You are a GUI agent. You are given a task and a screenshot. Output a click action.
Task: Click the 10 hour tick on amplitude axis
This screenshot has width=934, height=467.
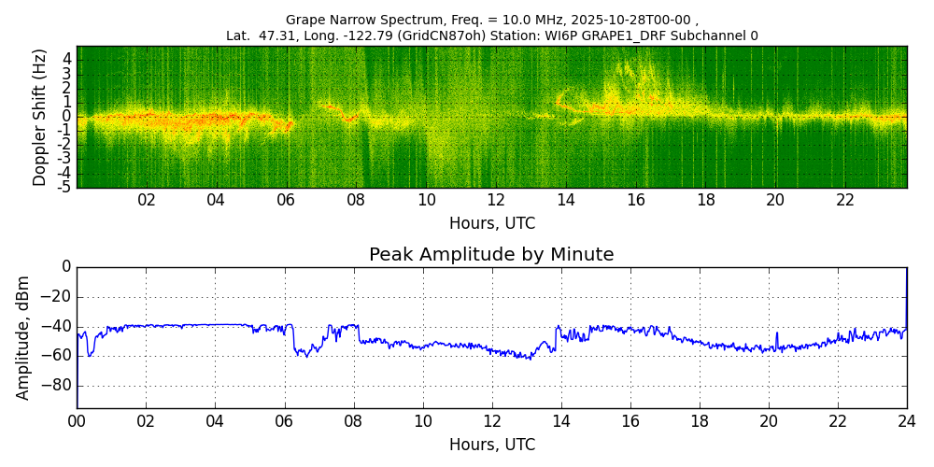422,421
